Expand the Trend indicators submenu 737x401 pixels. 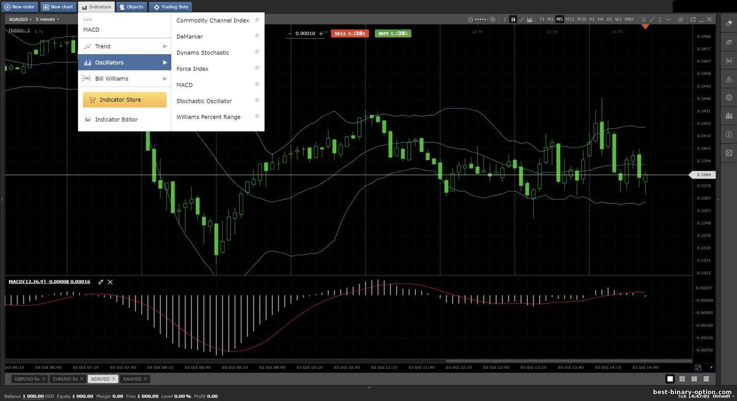[x=124, y=46]
